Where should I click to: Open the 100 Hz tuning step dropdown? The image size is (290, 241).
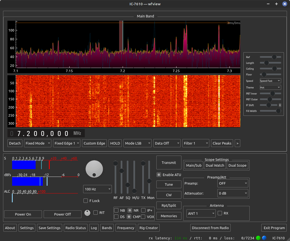[x=97, y=189]
